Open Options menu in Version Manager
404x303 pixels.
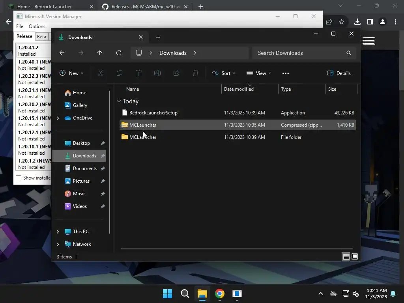point(37,26)
